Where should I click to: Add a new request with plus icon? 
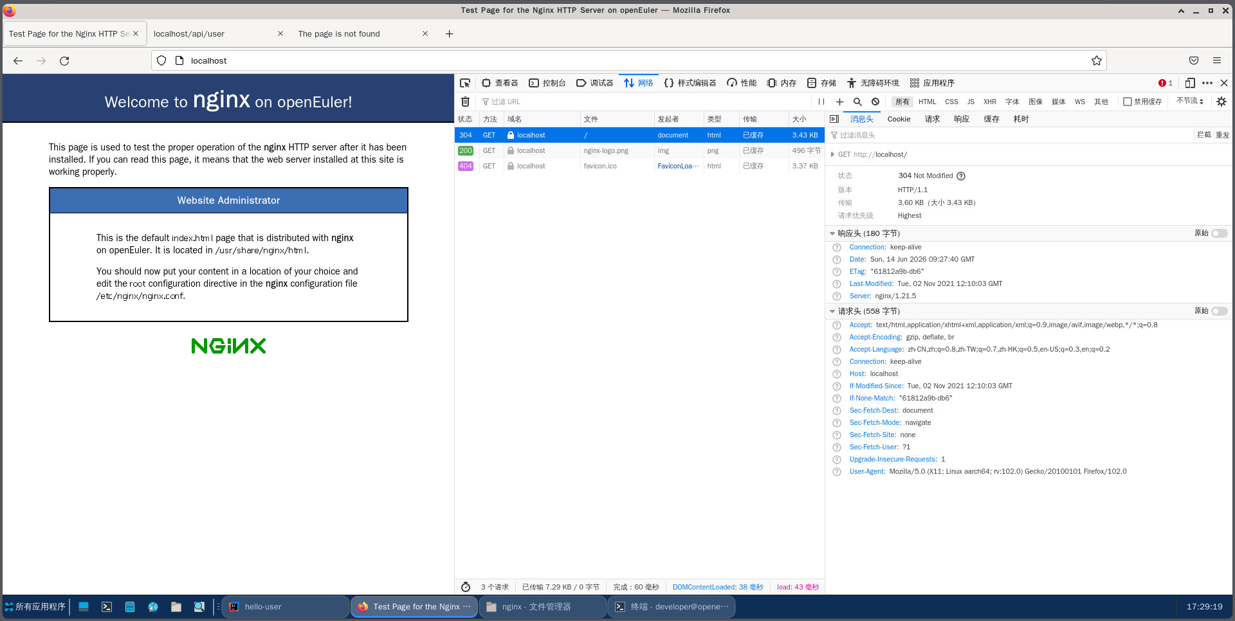[839, 102]
